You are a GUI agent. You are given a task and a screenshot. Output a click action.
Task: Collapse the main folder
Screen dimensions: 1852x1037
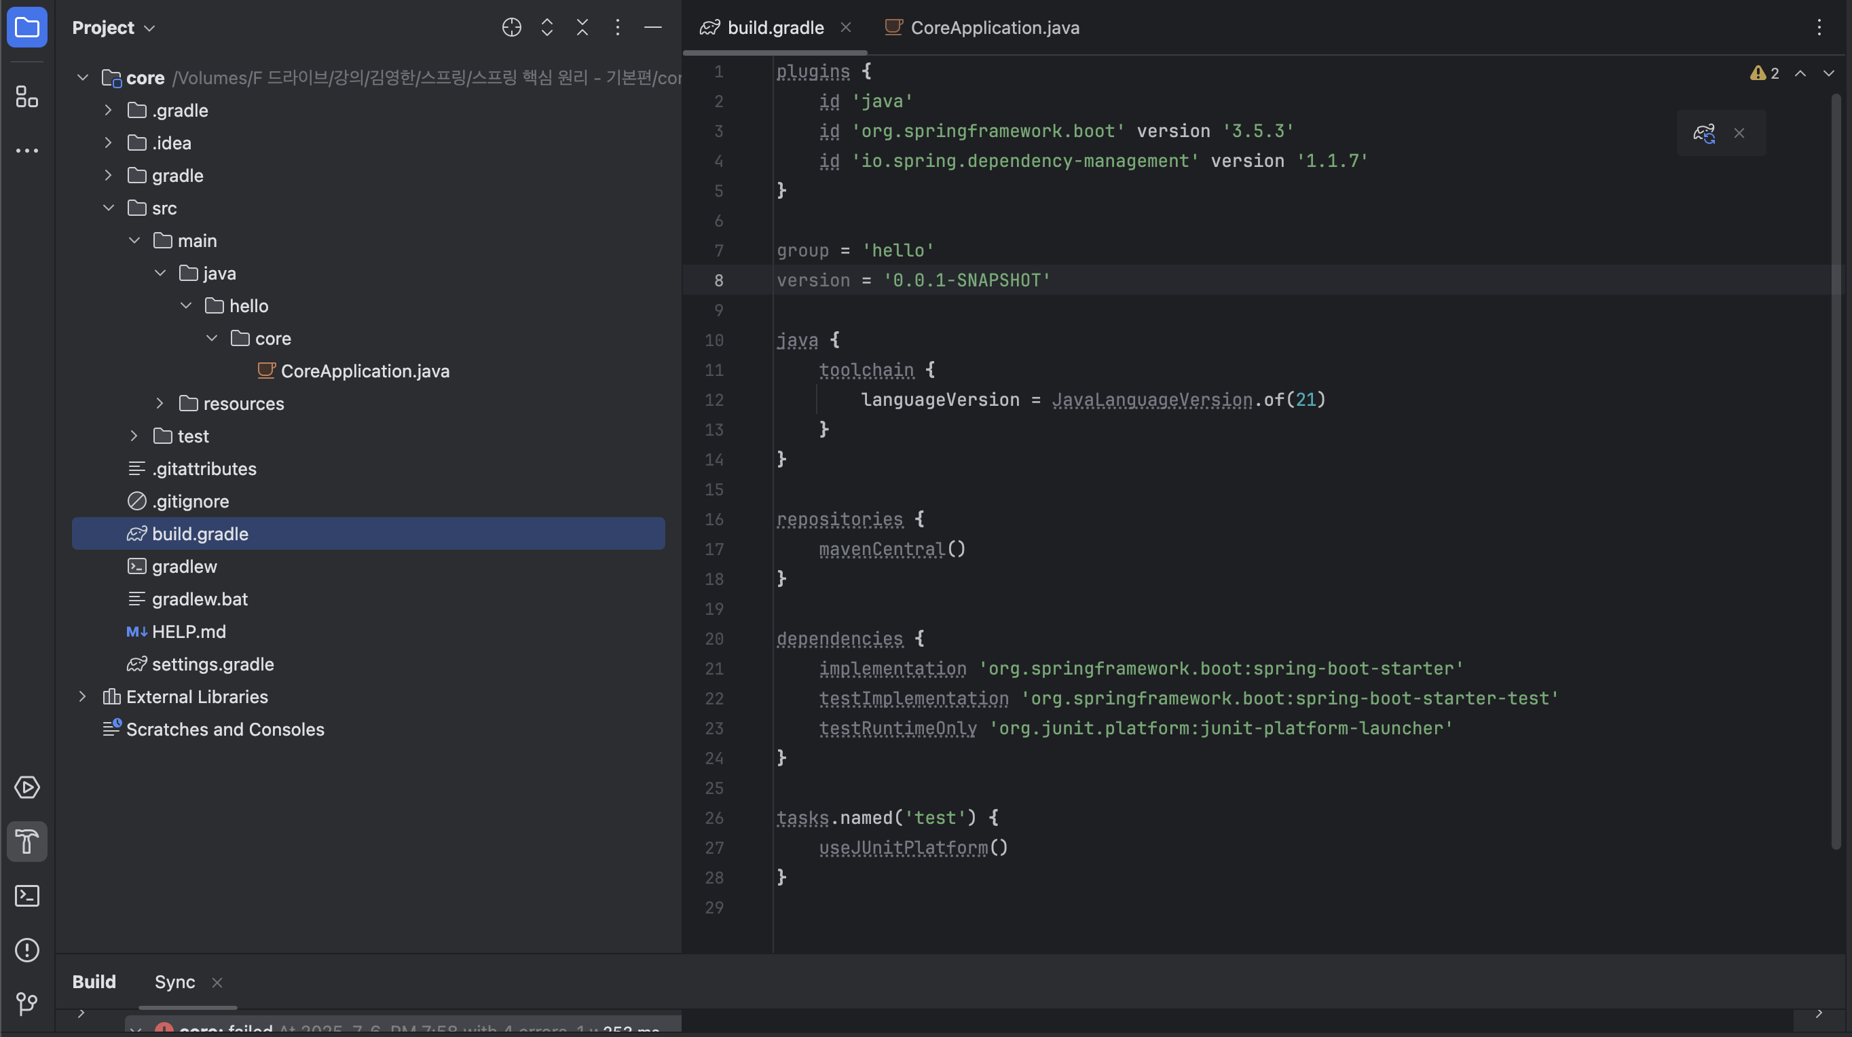point(134,240)
